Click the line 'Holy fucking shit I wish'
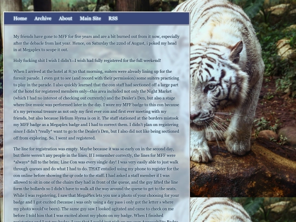The height and width of the screenshot is (222, 296). [x=87, y=61]
